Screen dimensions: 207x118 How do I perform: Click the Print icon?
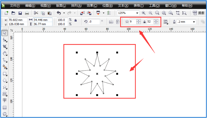pyautogui.click(x=27, y=13)
